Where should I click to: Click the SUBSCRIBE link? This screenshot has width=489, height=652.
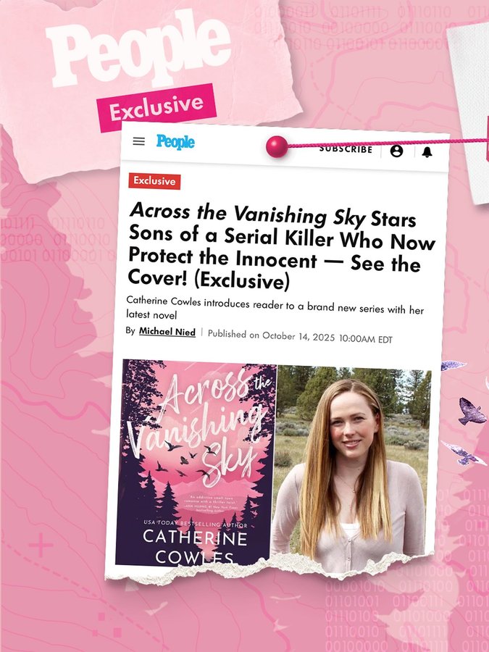coord(346,149)
